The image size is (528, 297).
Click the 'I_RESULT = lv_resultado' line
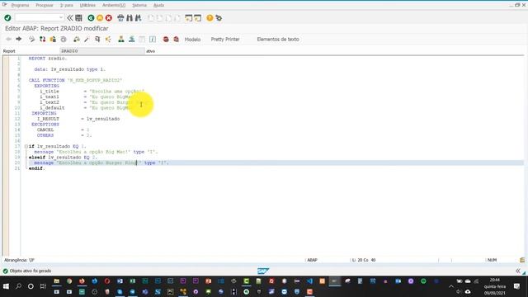[x=78, y=119]
